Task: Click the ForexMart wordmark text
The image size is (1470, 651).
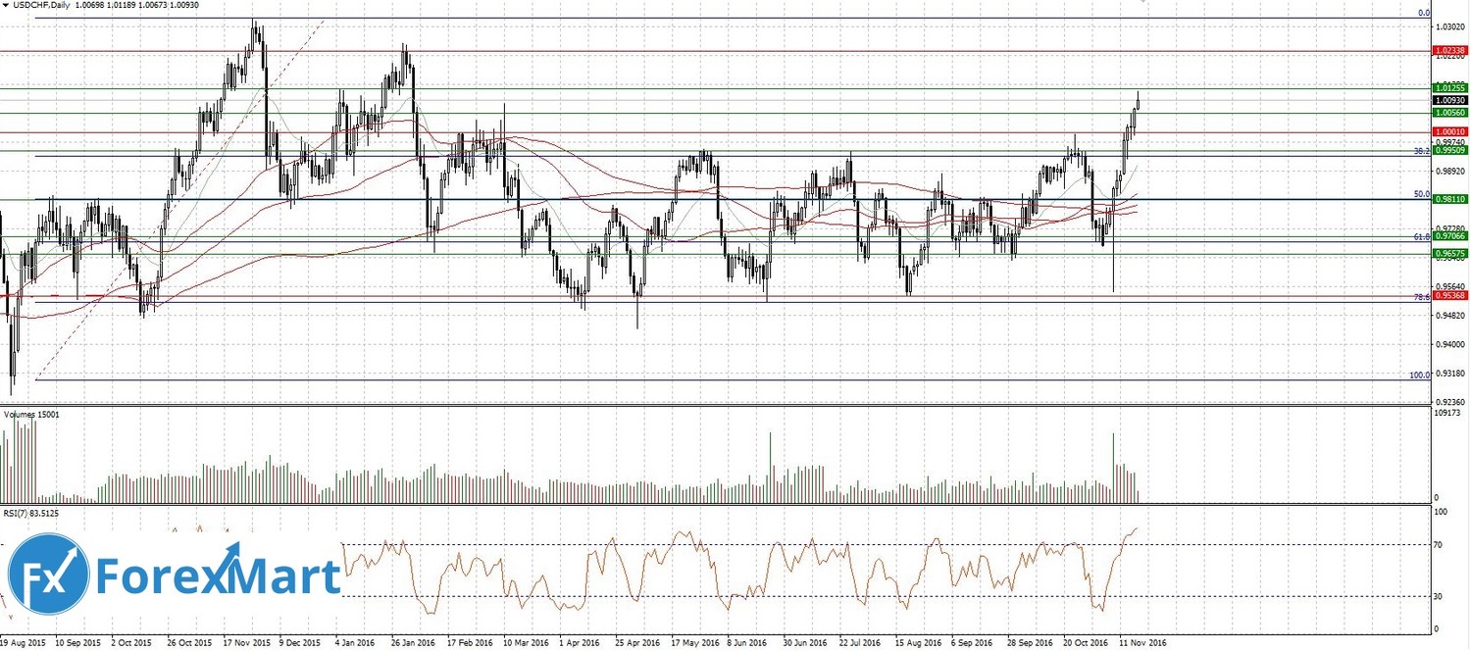Action: coord(216,576)
